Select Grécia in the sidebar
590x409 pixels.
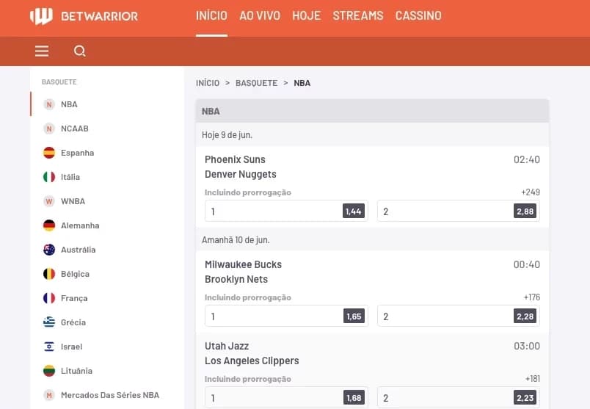tap(73, 322)
